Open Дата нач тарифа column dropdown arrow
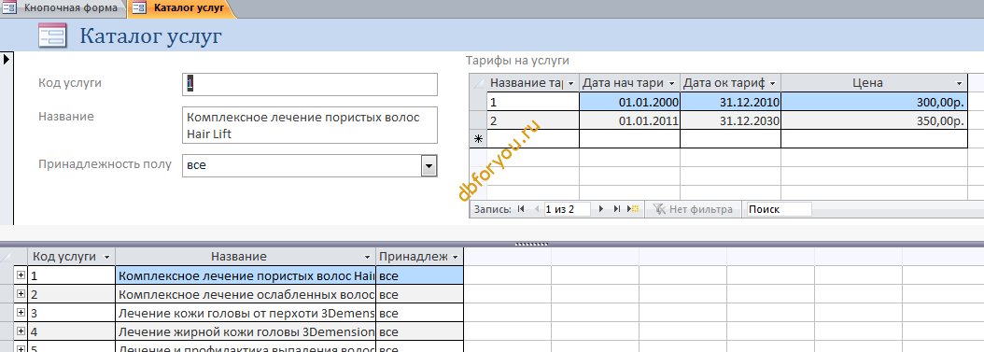Viewport: 984px width, 352px height. point(671,83)
